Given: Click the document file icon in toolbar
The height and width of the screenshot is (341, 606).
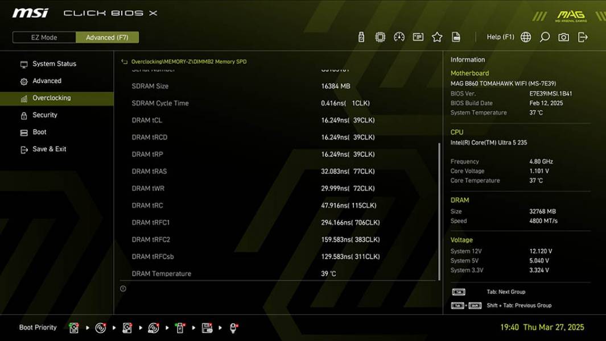Looking at the screenshot, I should point(456,37).
